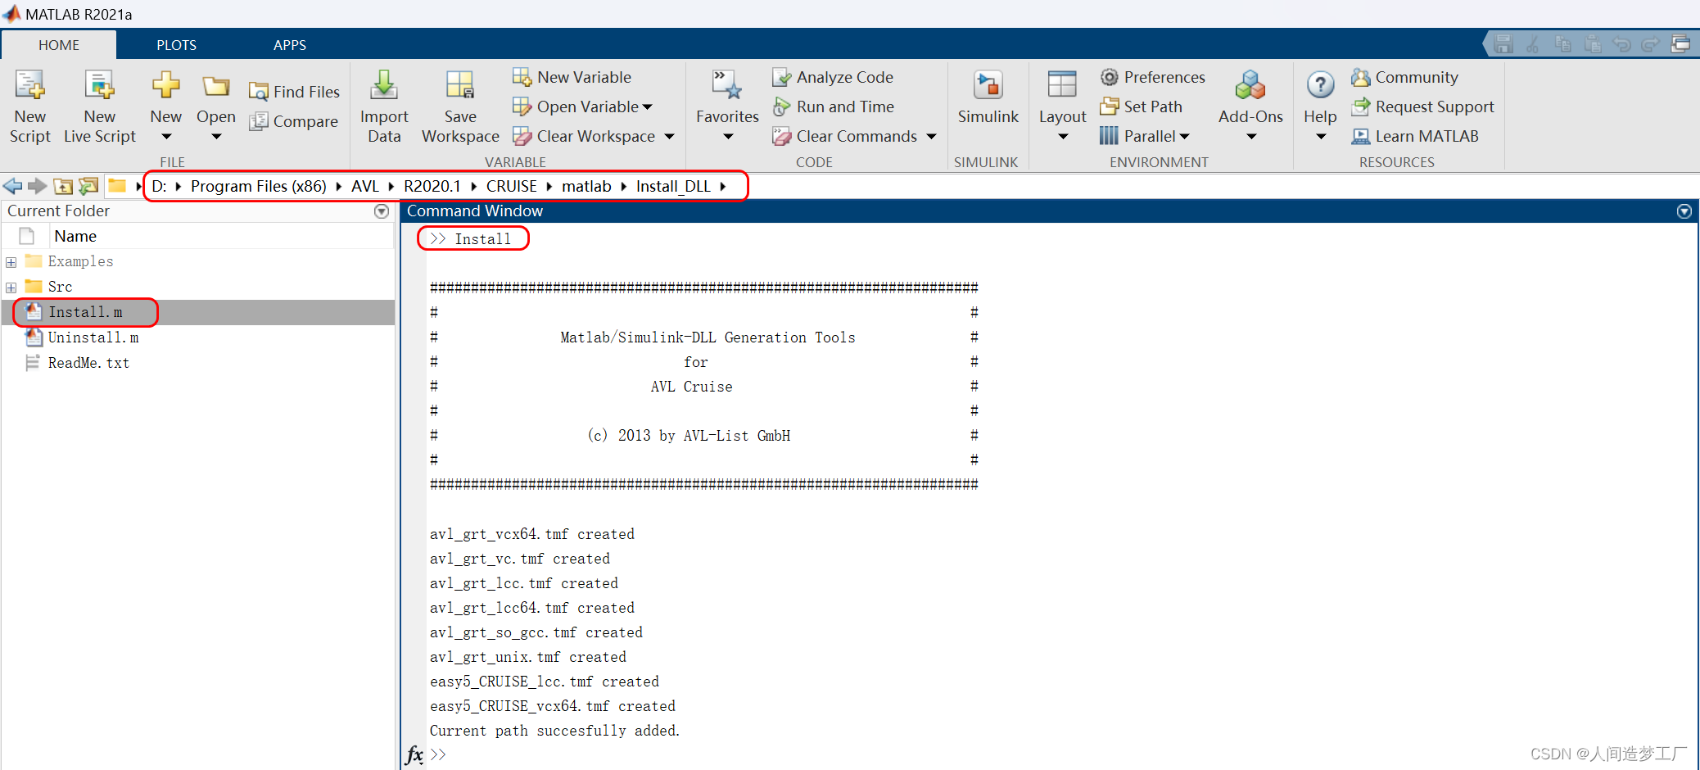Open the Find Files tool
Screen dimensions: 1700x770
(295, 92)
